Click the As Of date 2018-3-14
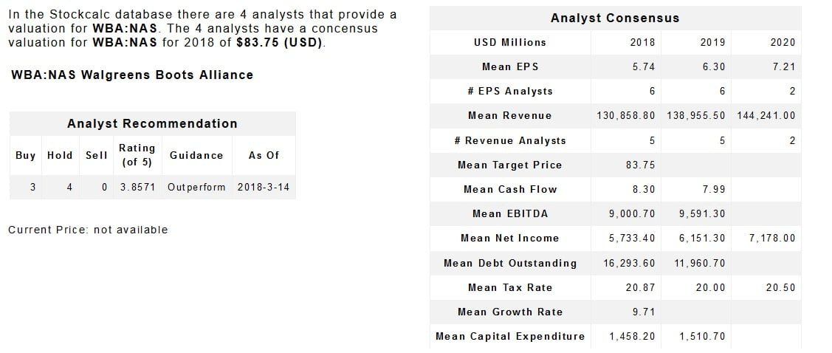The width and height of the screenshot is (832, 353). coord(264,187)
